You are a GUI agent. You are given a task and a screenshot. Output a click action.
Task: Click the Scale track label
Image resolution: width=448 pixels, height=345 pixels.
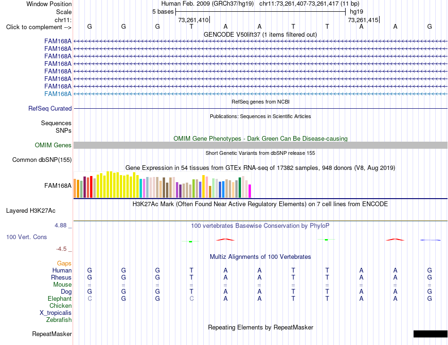pyautogui.click(x=64, y=12)
